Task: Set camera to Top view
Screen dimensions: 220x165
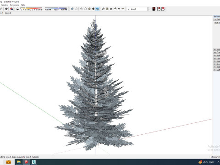Action: [107, 9]
